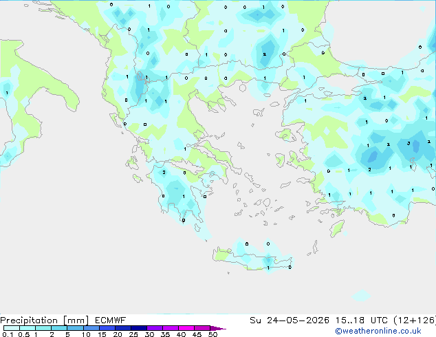Viewport: 436px width, 337px height.
Task: Pick the 10 mm blue legend swatch
Action: tap(91, 328)
